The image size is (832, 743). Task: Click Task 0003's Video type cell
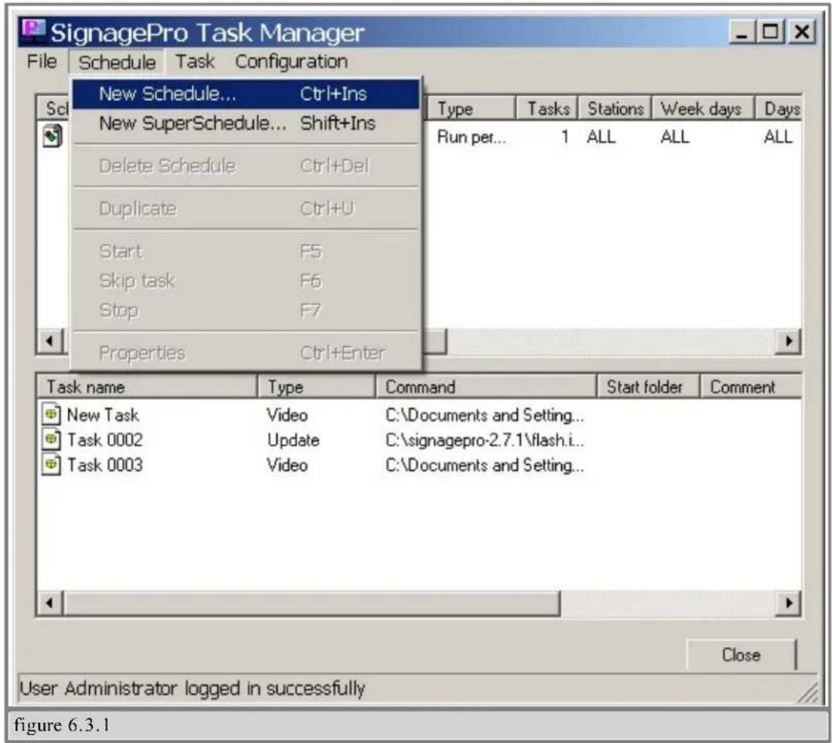point(287,465)
